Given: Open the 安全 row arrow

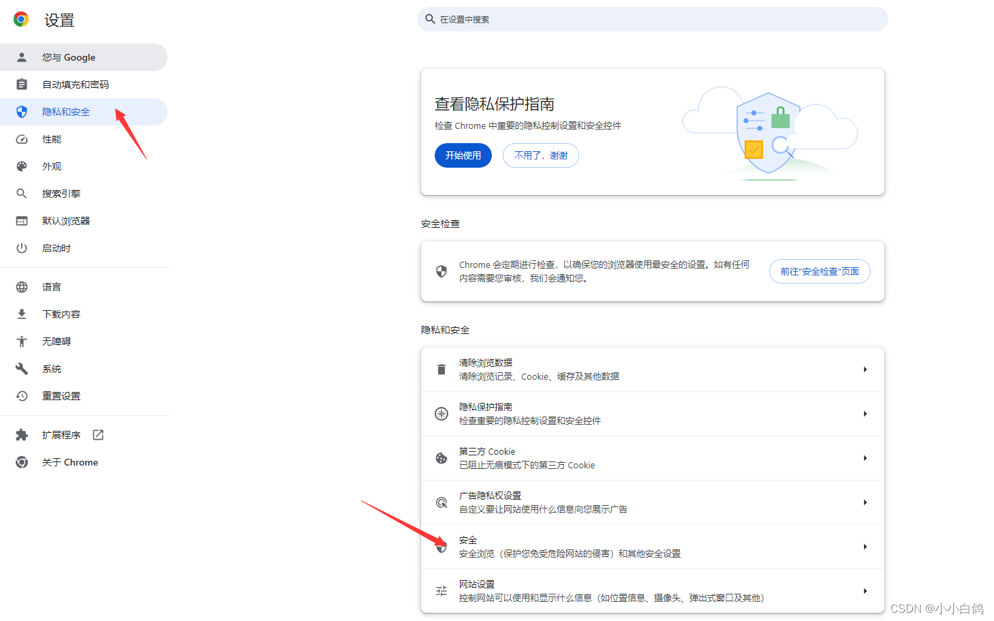Looking at the screenshot, I should click(865, 547).
